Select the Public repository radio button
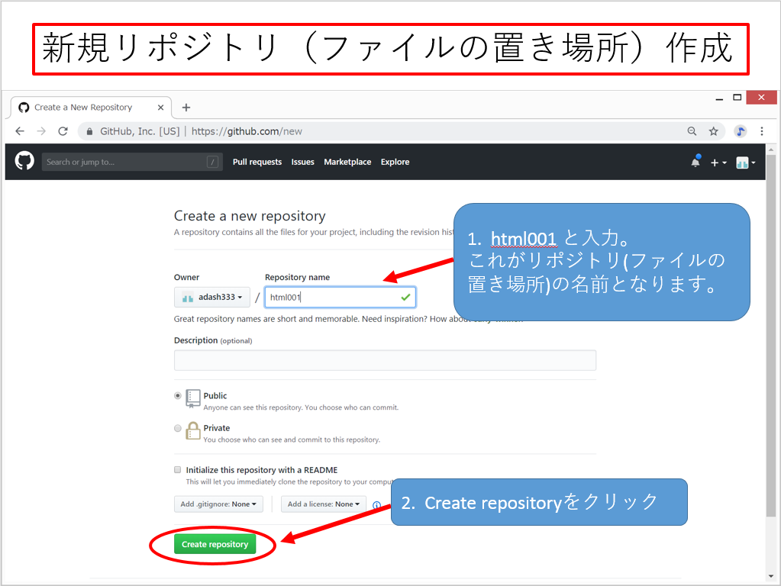This screenshot has width=781, height=586. pos(179,396)
